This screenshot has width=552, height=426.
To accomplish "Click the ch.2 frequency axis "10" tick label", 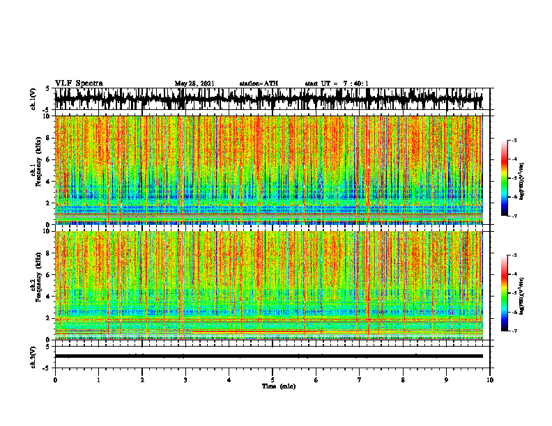I will 47,231.
